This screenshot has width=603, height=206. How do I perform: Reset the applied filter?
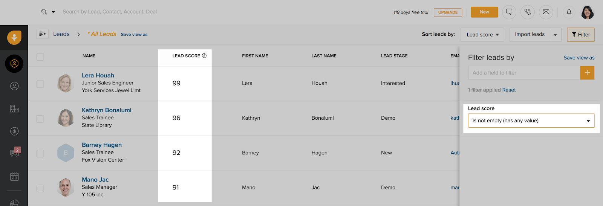(x=509, y=90)
